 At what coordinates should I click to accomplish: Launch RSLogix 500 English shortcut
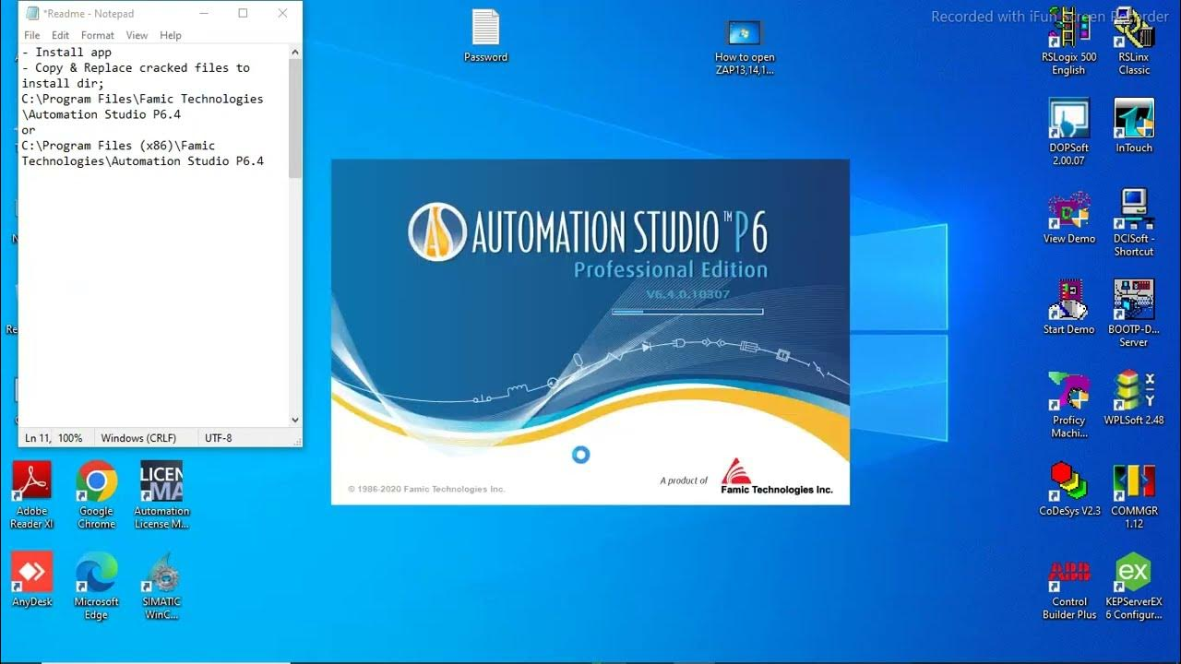[1068, 40]
